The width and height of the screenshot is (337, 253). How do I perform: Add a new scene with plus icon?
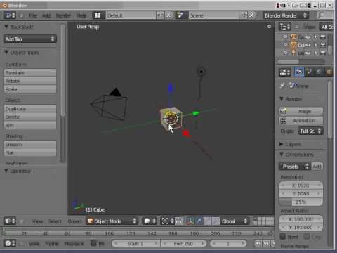[244, 15]
